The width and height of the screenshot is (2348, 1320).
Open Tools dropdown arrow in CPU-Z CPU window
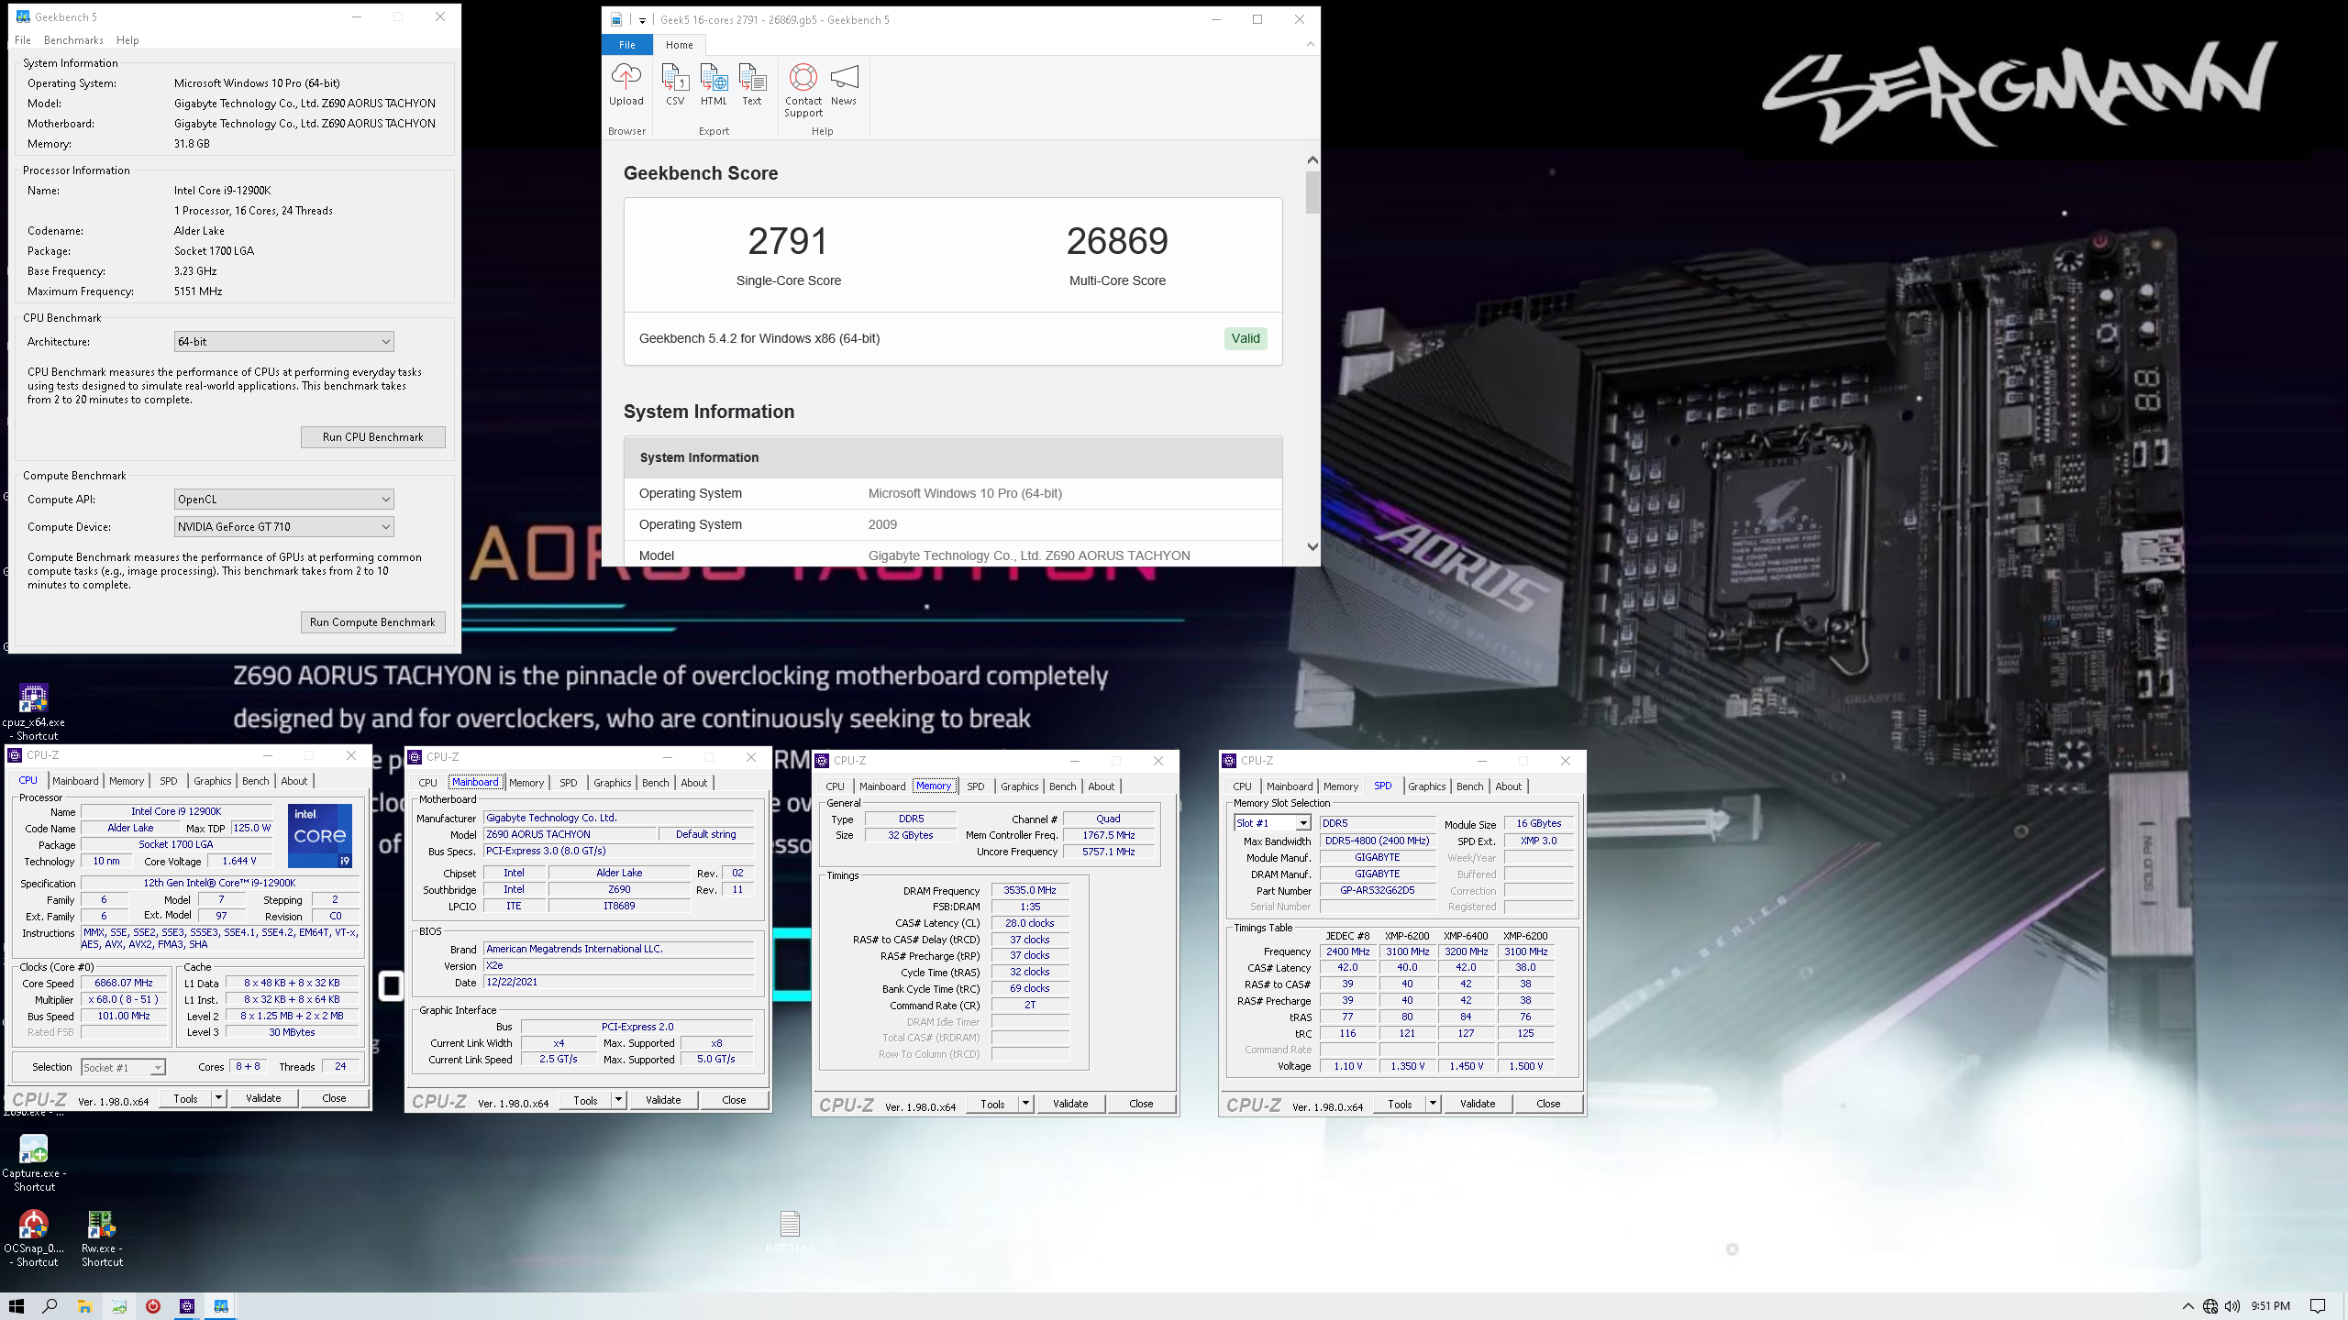point(218,1098)
